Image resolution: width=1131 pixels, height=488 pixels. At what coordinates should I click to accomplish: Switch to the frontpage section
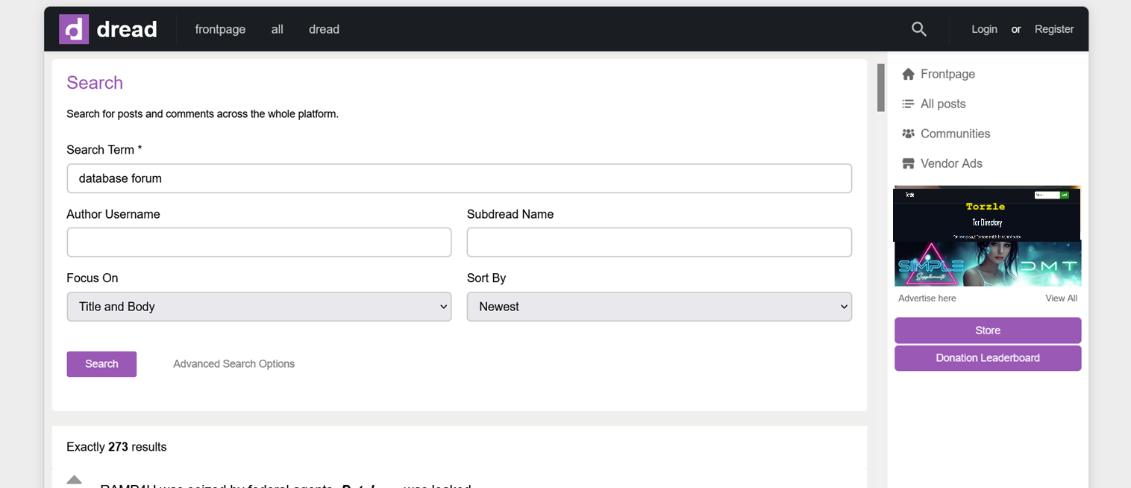click(220, 28)
